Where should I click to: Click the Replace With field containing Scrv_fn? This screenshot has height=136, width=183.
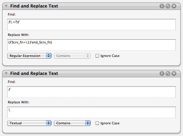[91, 45]
